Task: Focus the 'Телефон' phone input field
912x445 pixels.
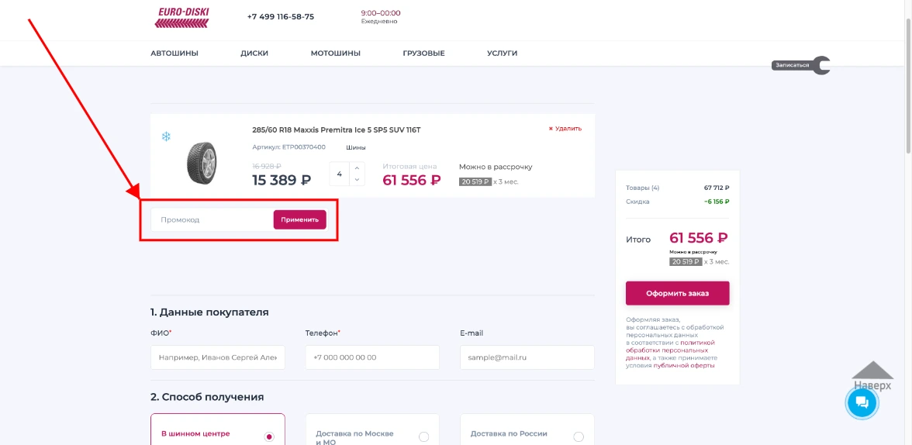Action: (x=372, y=357)
